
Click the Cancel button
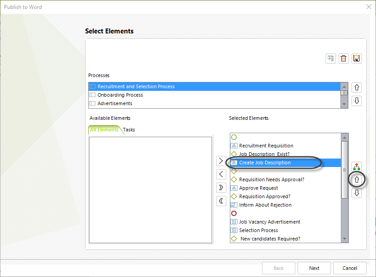pos(350,268)
